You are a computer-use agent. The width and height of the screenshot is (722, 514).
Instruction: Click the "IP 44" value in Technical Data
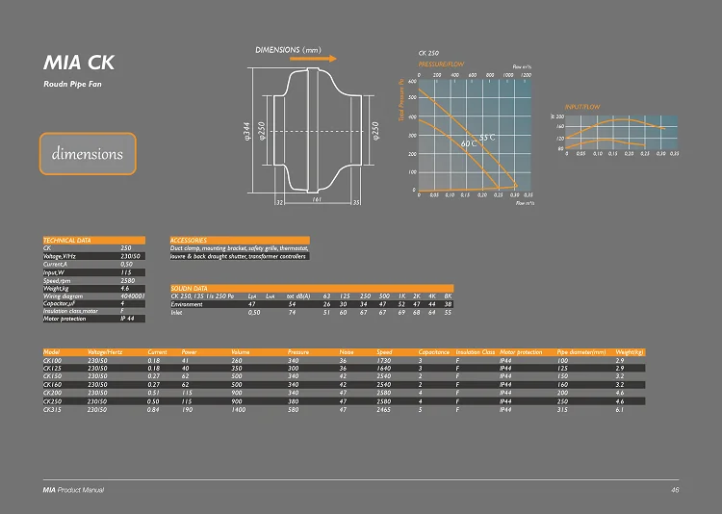pyautogui.click(x=127, y=319)
